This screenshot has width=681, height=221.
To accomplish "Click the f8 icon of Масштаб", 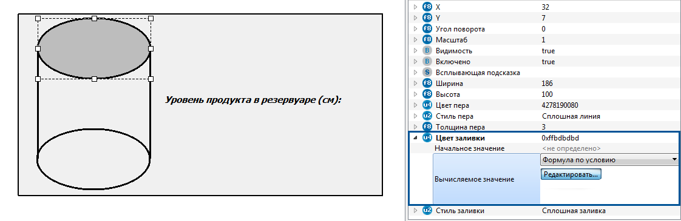I will click(x=427, y=40).
